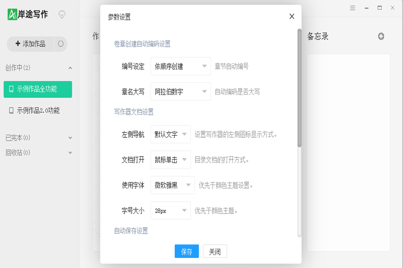Click the 章节自动编号 hint text
403x268 pixels.
232,66
